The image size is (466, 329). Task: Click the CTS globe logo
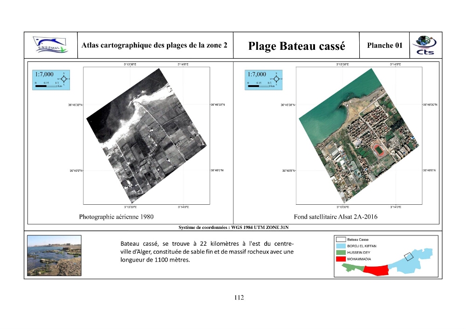pos(425,45)
